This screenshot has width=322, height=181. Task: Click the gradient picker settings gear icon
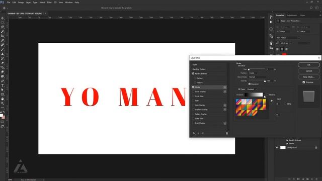(272, 101)
